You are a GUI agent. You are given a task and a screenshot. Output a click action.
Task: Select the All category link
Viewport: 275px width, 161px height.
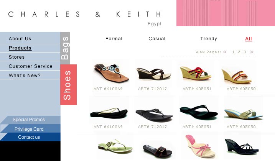(x=249, y=39)
